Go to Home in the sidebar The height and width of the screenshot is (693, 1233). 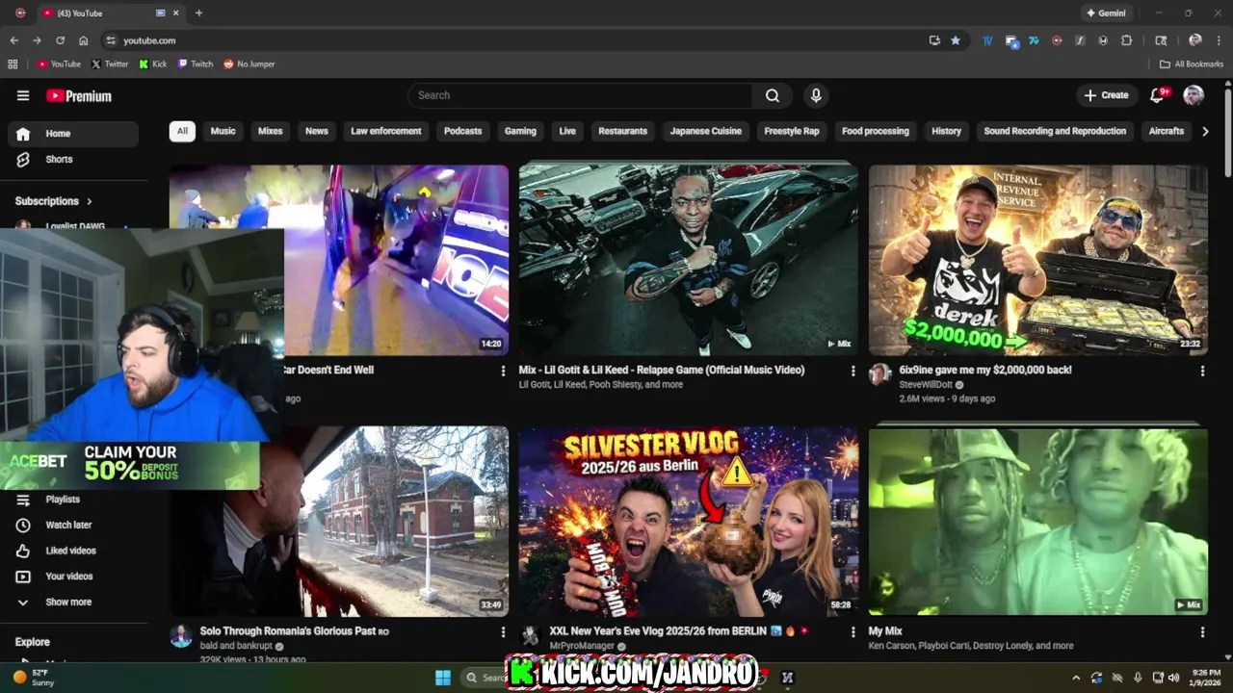click(73, 134)
